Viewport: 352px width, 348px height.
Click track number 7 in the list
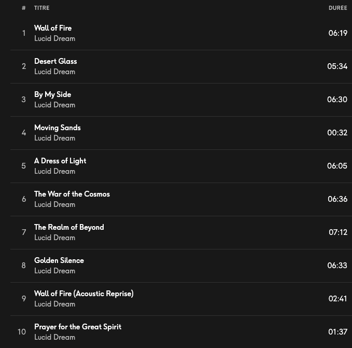coord(24,232)
